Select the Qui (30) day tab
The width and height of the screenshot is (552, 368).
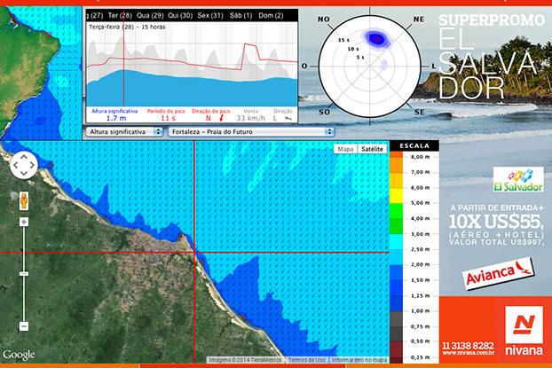pos(180,15)
